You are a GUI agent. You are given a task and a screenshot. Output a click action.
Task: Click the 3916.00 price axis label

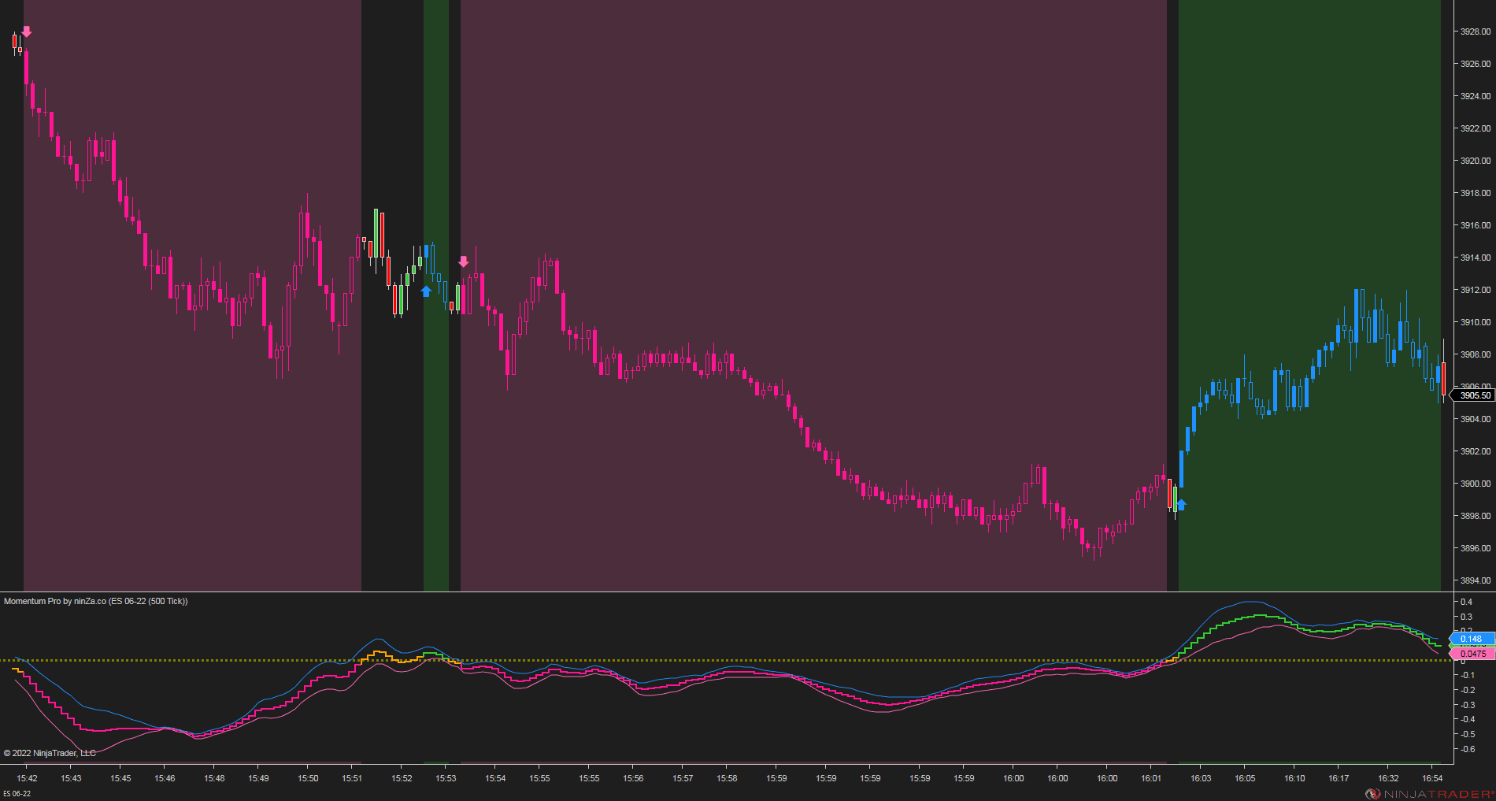tap(1476, 225)
